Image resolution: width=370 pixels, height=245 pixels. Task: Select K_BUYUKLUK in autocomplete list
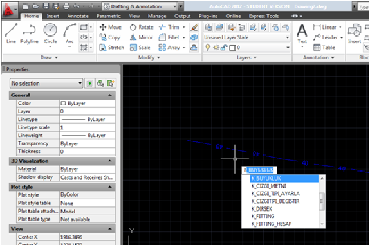pyautogui.click(x=284, y=179)
